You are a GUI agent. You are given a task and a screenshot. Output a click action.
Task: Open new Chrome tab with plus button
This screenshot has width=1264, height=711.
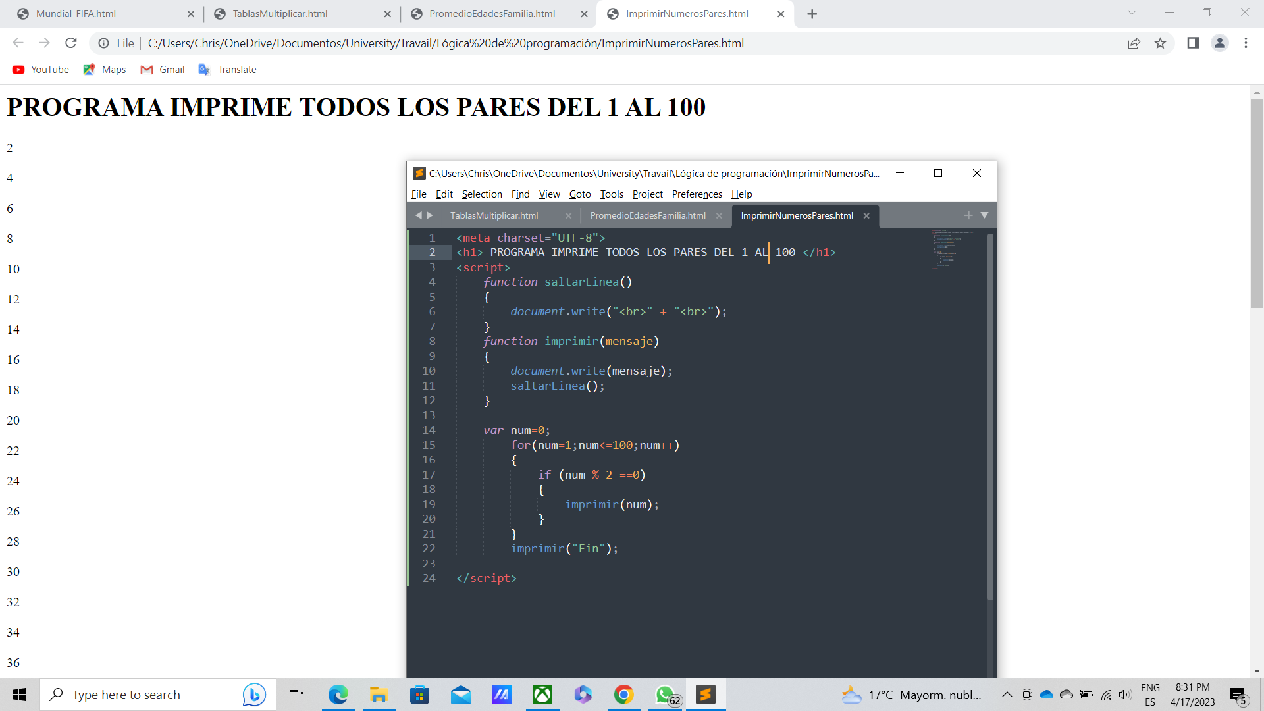click(812, 14)
